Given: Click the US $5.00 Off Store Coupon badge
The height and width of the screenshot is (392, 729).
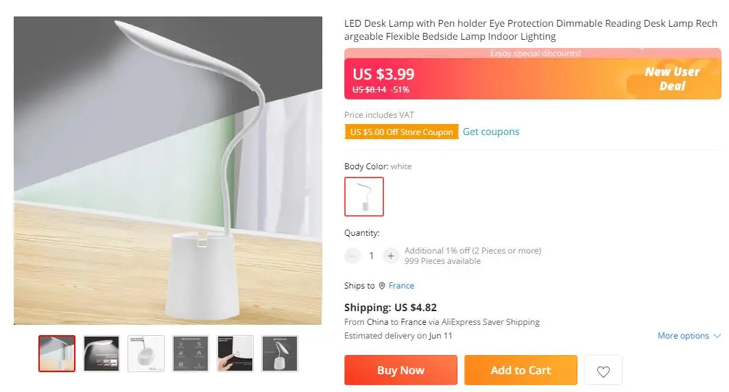Looking at the screenshot, I should [401, 132].
